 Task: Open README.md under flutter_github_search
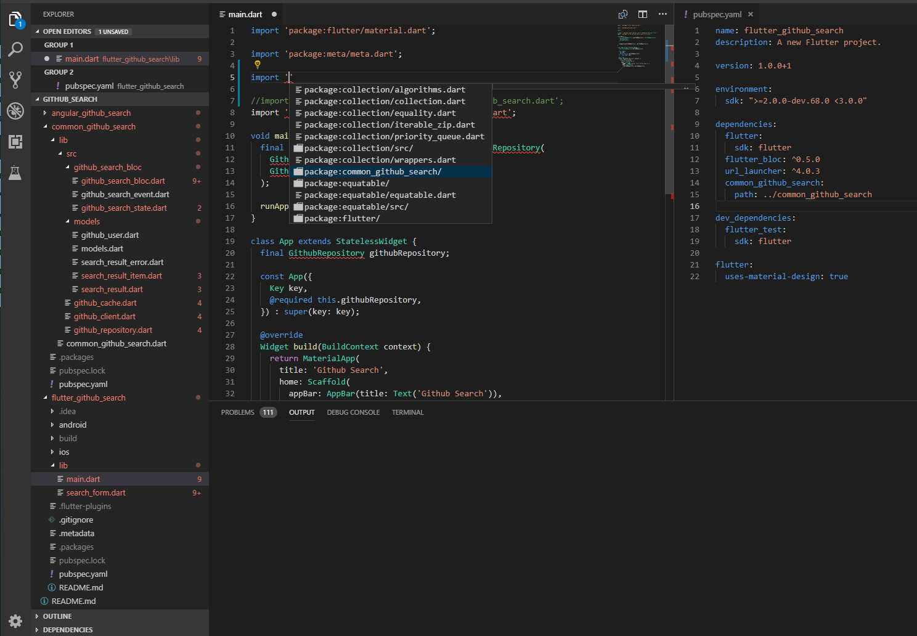pos(81,587)
